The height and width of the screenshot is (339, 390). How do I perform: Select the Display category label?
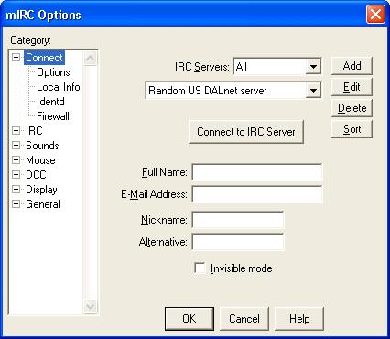tap(41, 190)
